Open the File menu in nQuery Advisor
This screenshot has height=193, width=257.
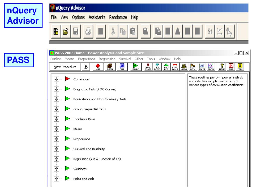click(x=54, y=17)
